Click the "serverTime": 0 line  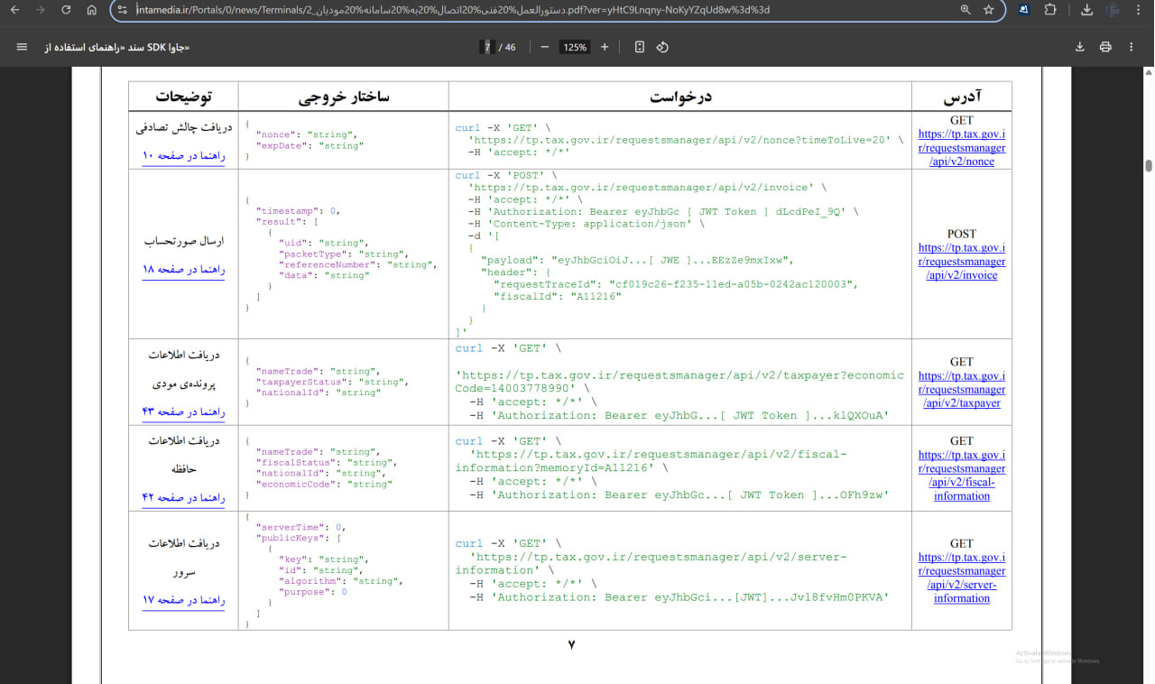coord(300,527)
